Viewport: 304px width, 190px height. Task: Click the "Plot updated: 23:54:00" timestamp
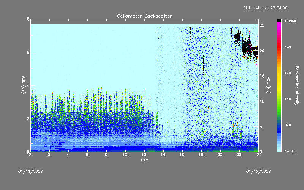click(x=265, y=8)
